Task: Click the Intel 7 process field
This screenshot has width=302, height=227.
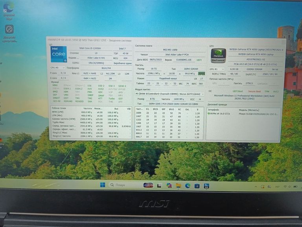Action: [x=122, y=48]
